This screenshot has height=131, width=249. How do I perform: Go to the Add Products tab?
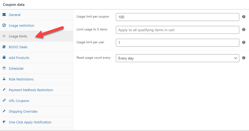36,58
